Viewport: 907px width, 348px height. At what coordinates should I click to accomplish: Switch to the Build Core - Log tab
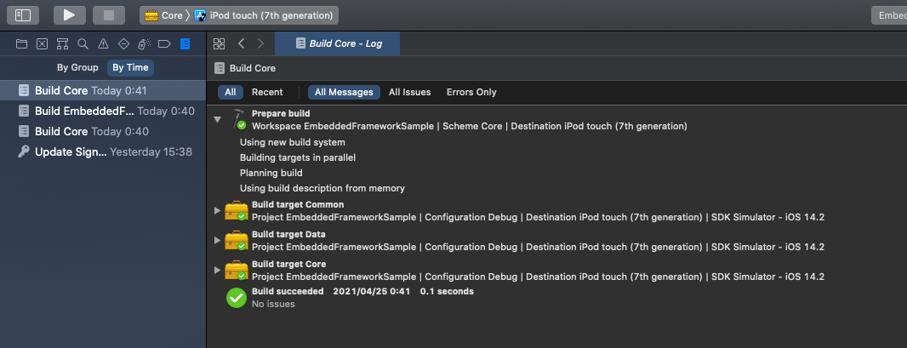345,43
